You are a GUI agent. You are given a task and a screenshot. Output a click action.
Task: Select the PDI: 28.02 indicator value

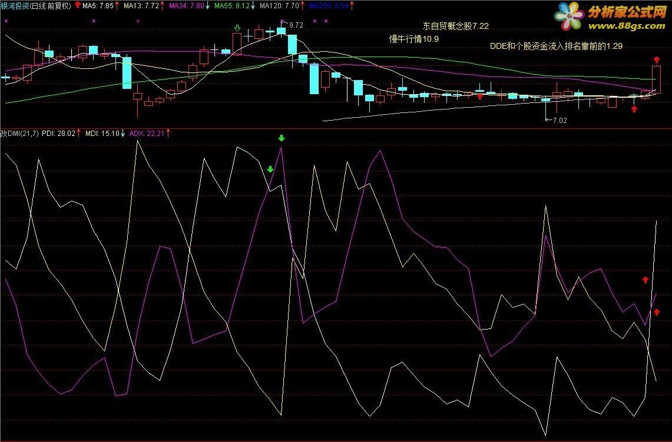coord(58,133)
